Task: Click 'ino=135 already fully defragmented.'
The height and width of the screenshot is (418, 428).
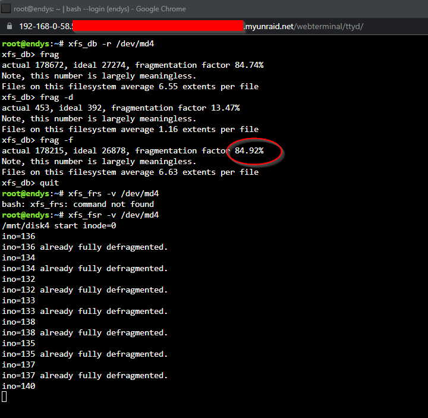Action: click(x=84, y=354)
